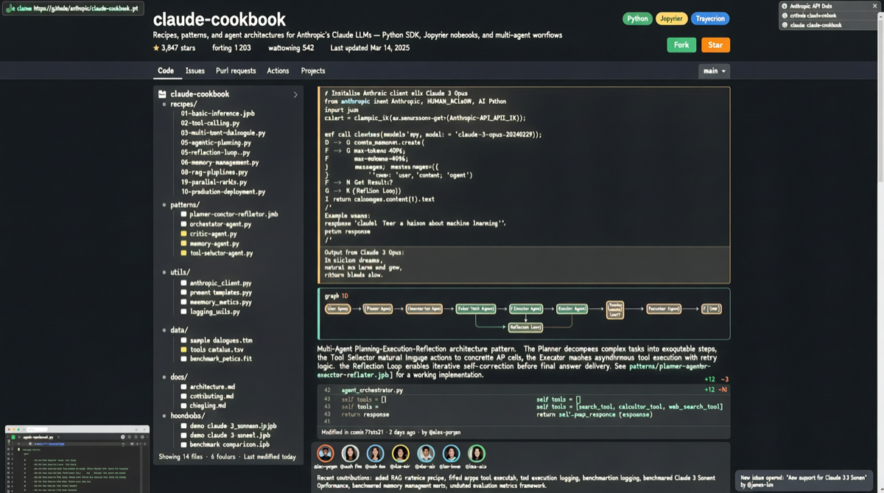Click the yellow icon of tools catalus.tsv
Image resolution: width=884 pixels, height=493 pixels.
(183, 349)
